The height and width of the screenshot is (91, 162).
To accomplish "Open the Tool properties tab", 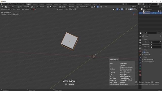I will point(140,36).
